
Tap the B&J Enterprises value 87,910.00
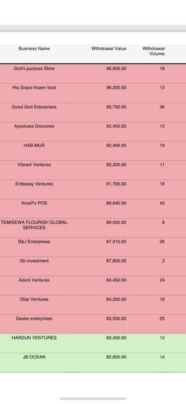pyautogui.click(x=116, y=242)
